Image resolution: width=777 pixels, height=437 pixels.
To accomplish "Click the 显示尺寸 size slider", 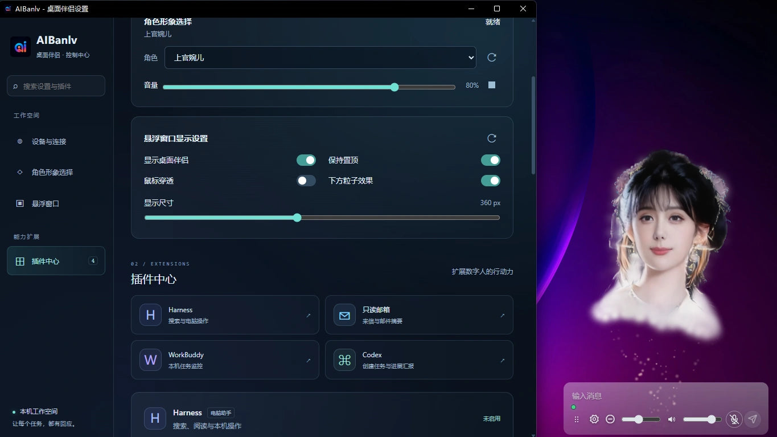I will (322, 218).
